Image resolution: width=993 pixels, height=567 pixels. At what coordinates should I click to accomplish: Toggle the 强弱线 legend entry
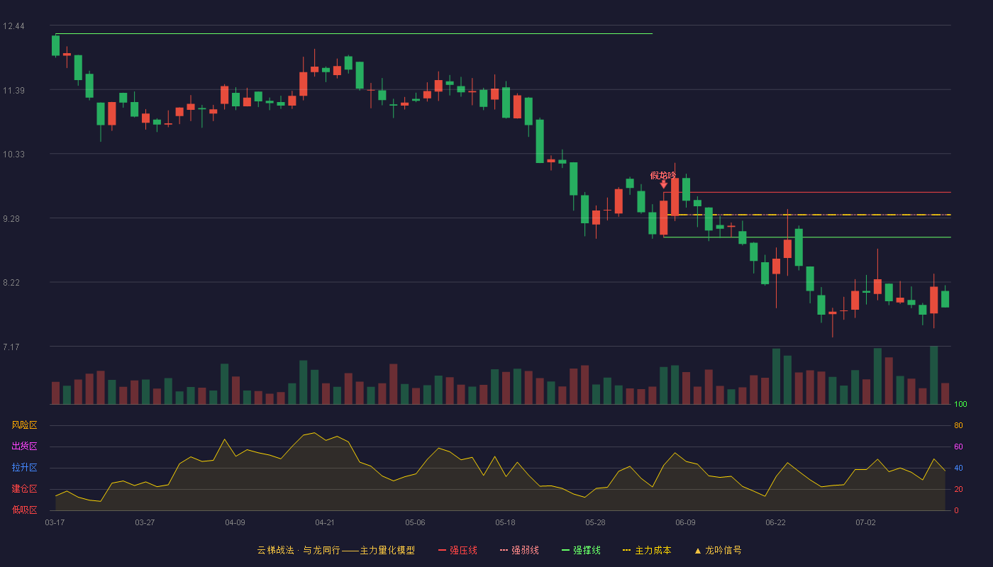(519, 550)
